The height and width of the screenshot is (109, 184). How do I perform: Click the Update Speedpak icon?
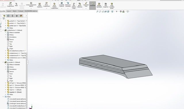[x=99, y=5]
